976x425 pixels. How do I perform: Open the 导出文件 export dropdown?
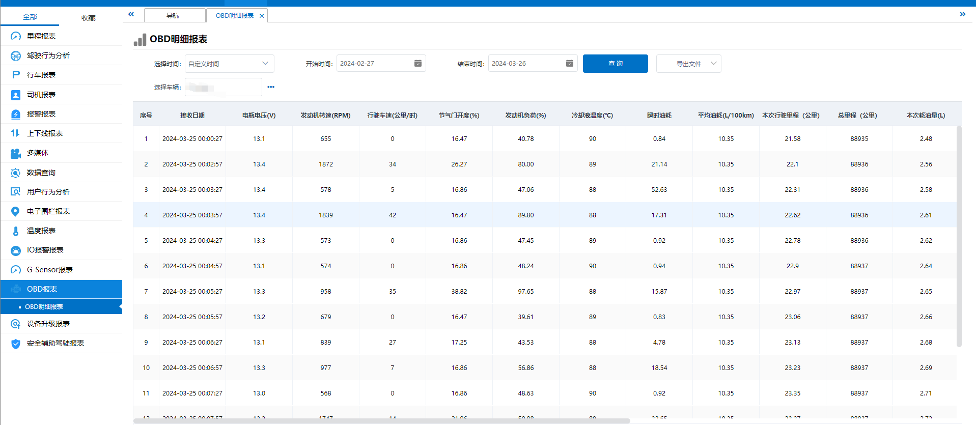pos(688,64)
